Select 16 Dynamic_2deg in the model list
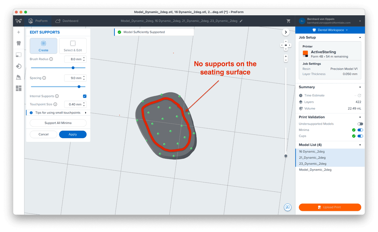Screen dimensions: 378x232 click(330, 151)
